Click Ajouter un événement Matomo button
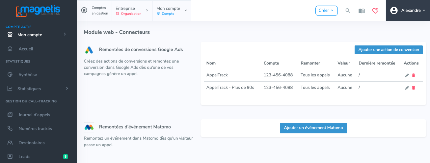The height and width of the screenshot is (163, 430). pos(313,128)
